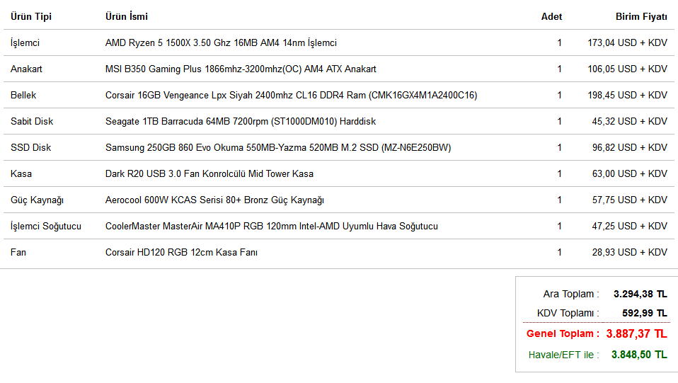Click the 3.887,37 TL grand total
This screenshot has height=383, width=678.
click(636, 333)
